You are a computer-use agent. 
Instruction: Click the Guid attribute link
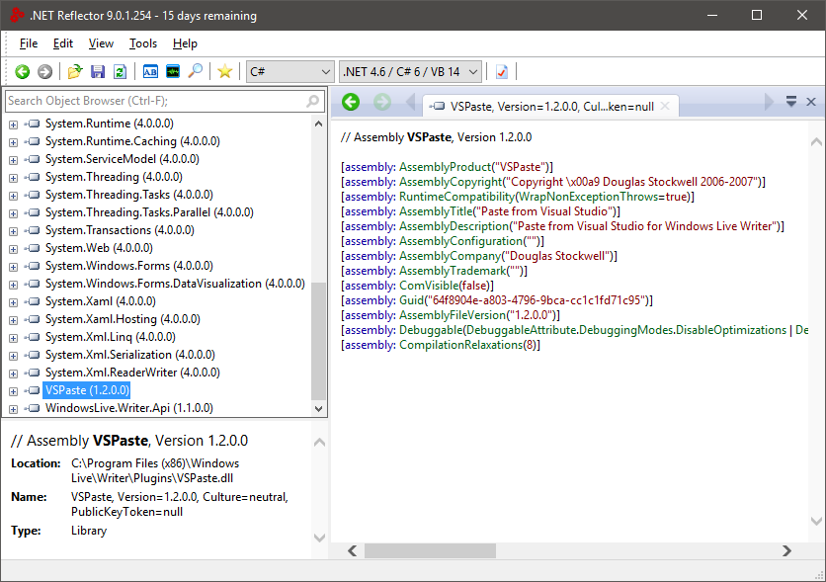tap(411, 300)
